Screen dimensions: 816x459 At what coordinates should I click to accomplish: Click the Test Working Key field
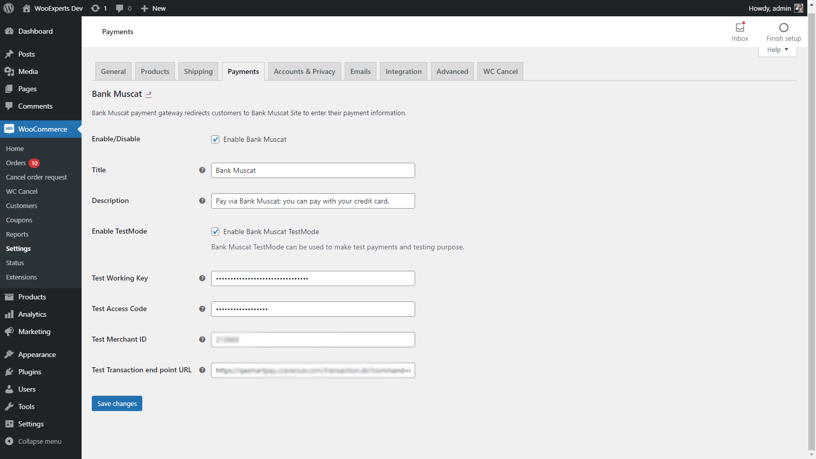coord(313,278)
